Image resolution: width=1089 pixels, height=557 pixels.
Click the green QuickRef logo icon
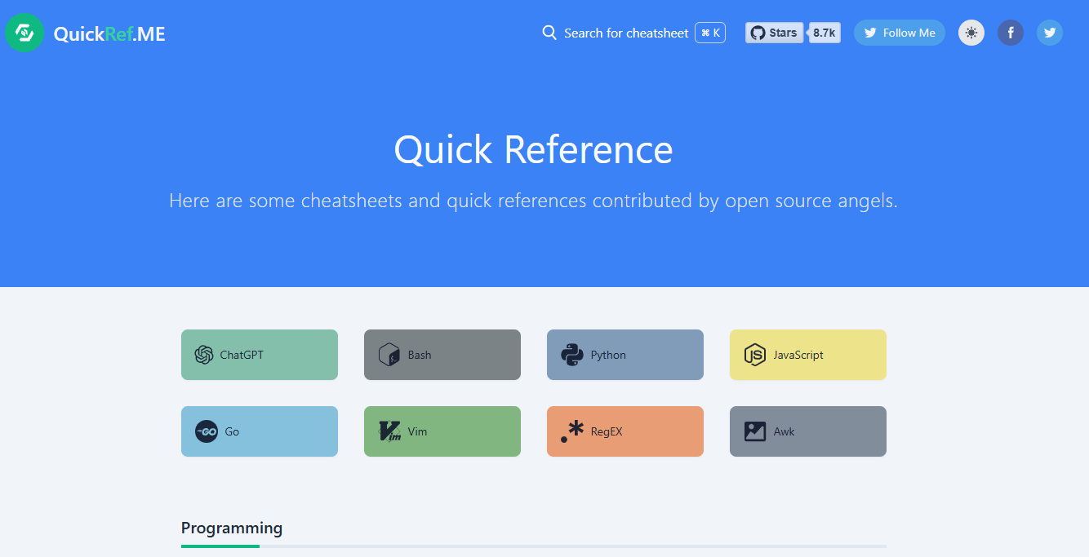point(24,33)
